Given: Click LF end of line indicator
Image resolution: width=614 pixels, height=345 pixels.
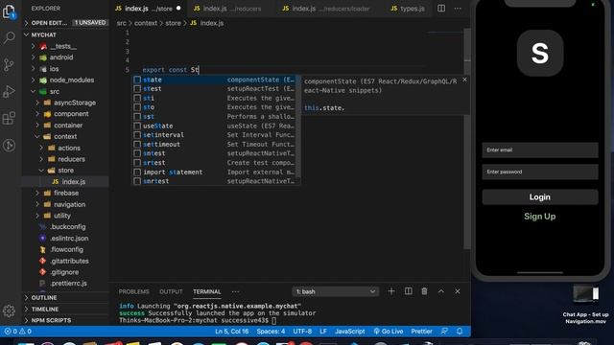Looking at the screenshot, I should point(323,332).
